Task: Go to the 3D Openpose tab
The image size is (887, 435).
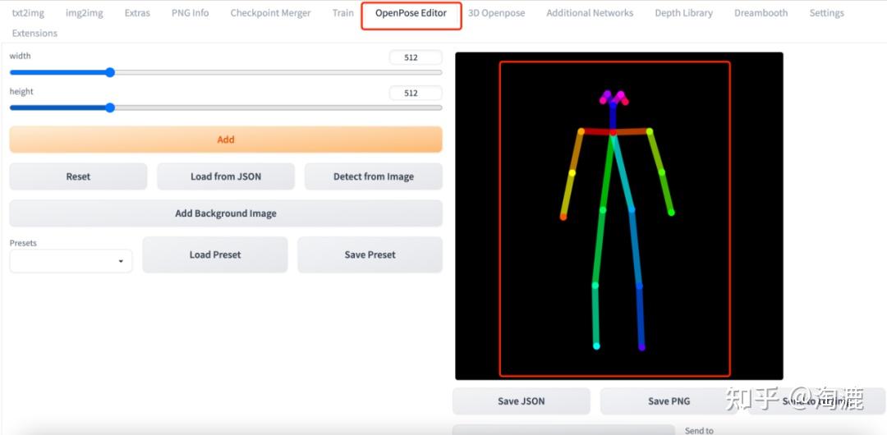Action: point(496,13)
